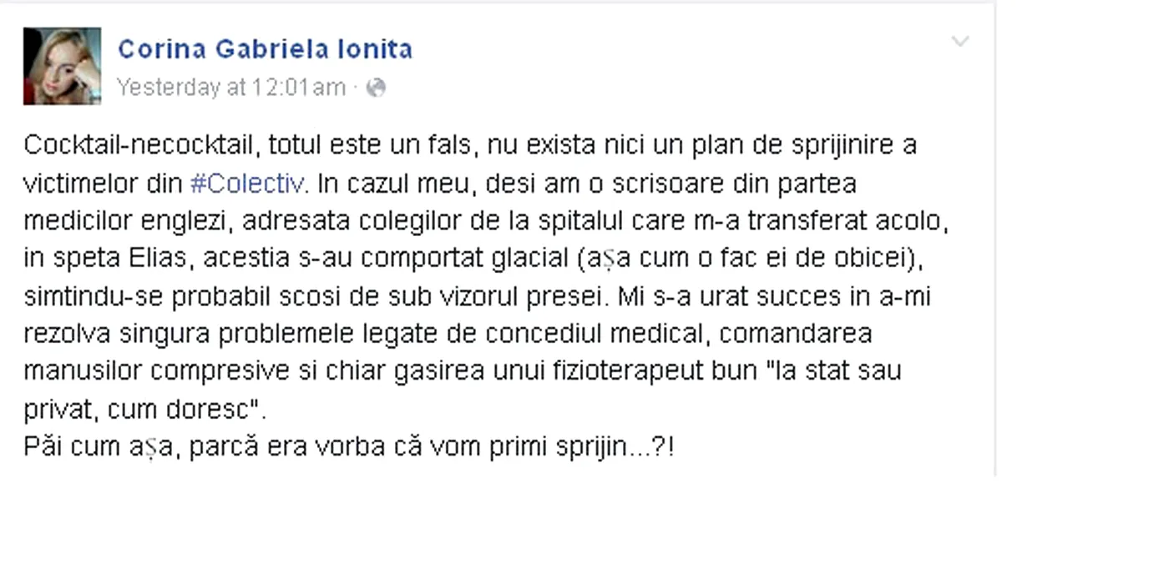
Task: Click the globe public privacy icon
Action: tap(376, 88)
